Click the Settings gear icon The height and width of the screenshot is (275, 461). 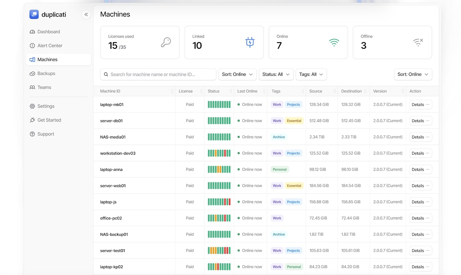(32, 106)
